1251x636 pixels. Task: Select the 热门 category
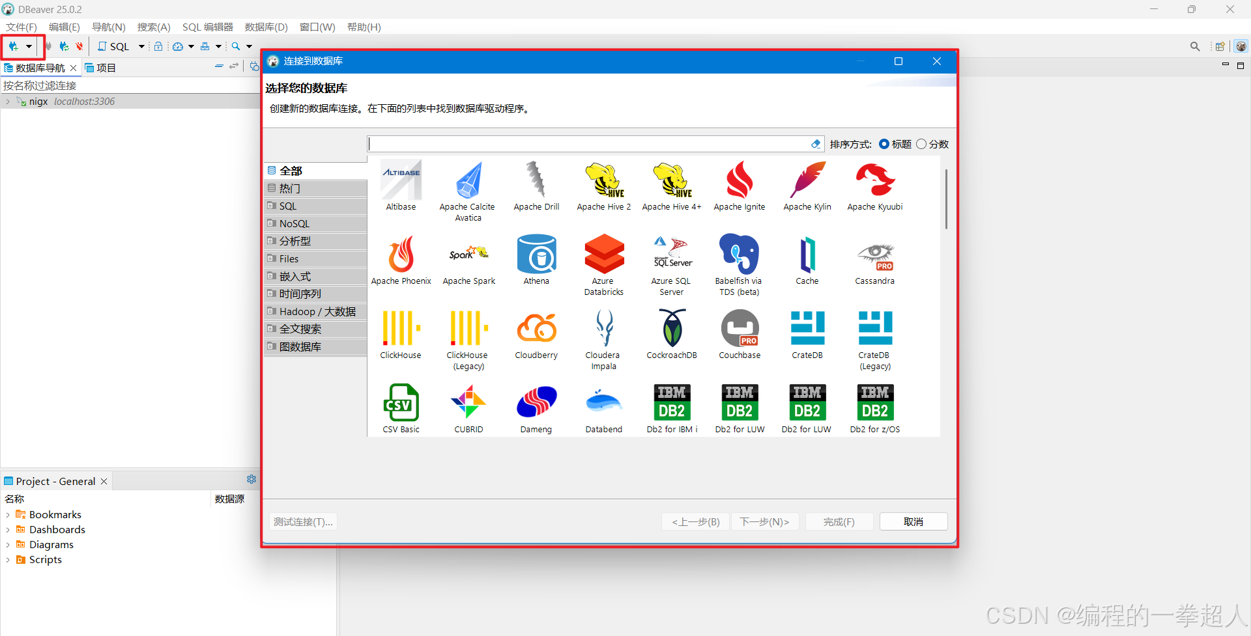[x=316, y=188]
